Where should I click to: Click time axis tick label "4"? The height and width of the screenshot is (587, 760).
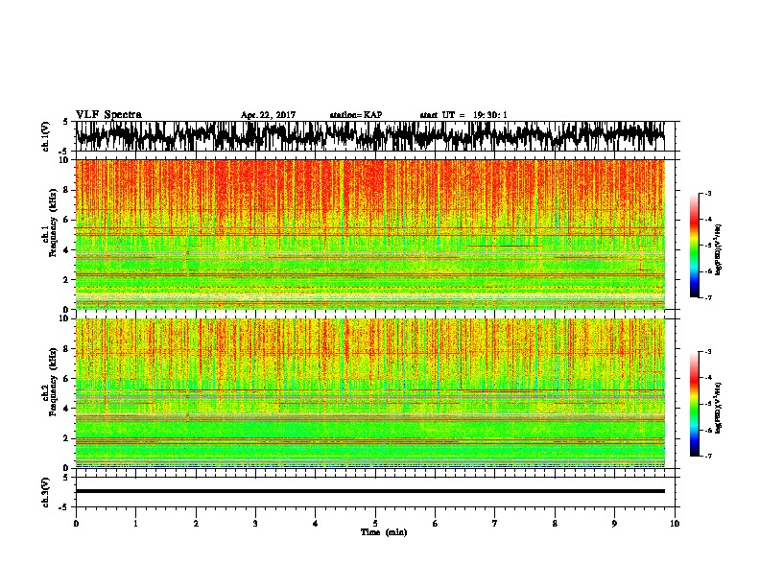tap(316, 524)
